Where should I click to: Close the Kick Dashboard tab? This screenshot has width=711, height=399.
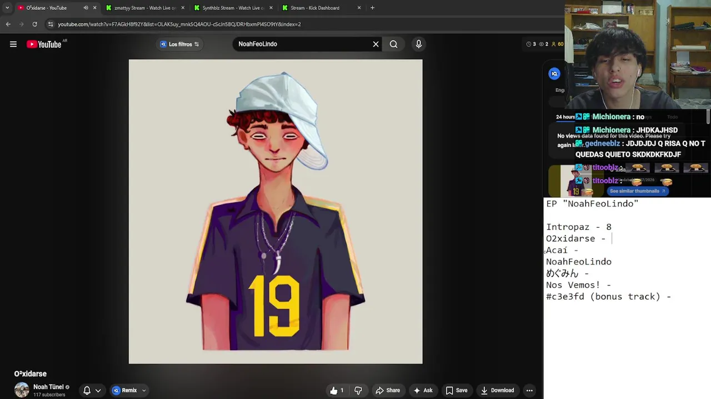click(359, 8)
